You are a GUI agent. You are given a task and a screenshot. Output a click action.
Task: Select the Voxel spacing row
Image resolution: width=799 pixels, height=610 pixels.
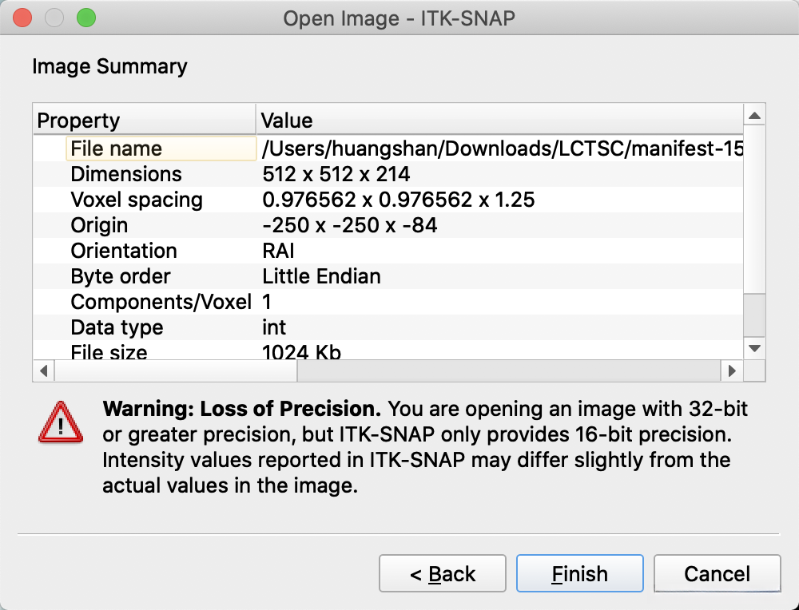pyautogui.click(x=137, y=200)
